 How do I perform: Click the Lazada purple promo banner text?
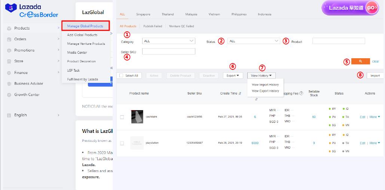(346, 8)
